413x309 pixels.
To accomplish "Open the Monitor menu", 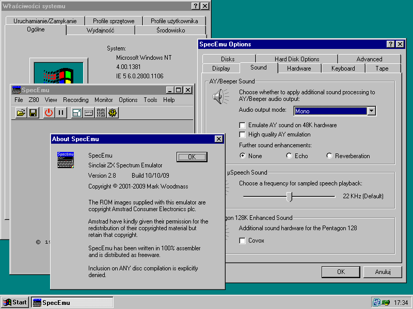I will coord(104,100).
